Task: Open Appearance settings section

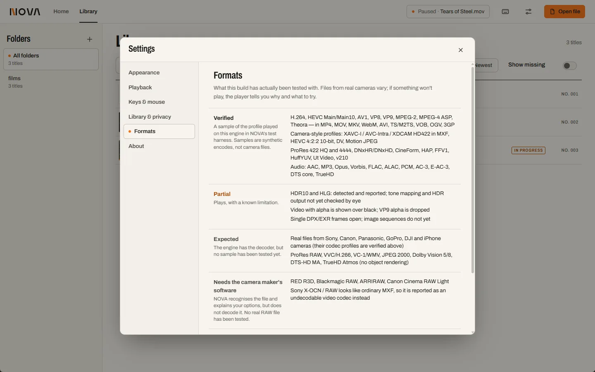Action: pyautogui.click(x=159, y=73)
